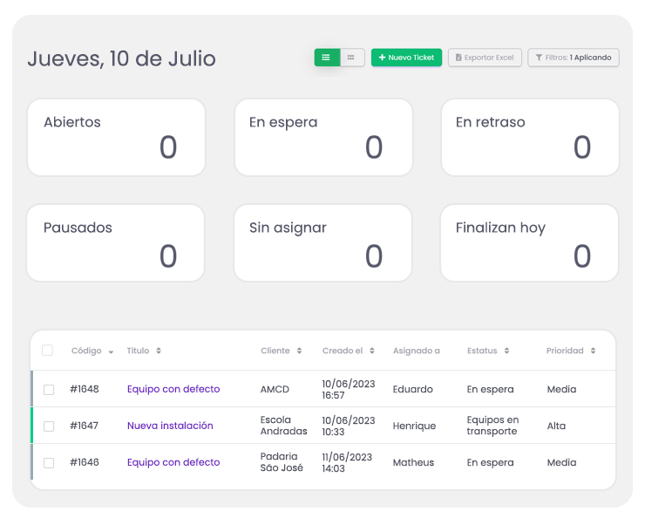
Task: Open the Filtros dropdown
Action: click(573, 58)
